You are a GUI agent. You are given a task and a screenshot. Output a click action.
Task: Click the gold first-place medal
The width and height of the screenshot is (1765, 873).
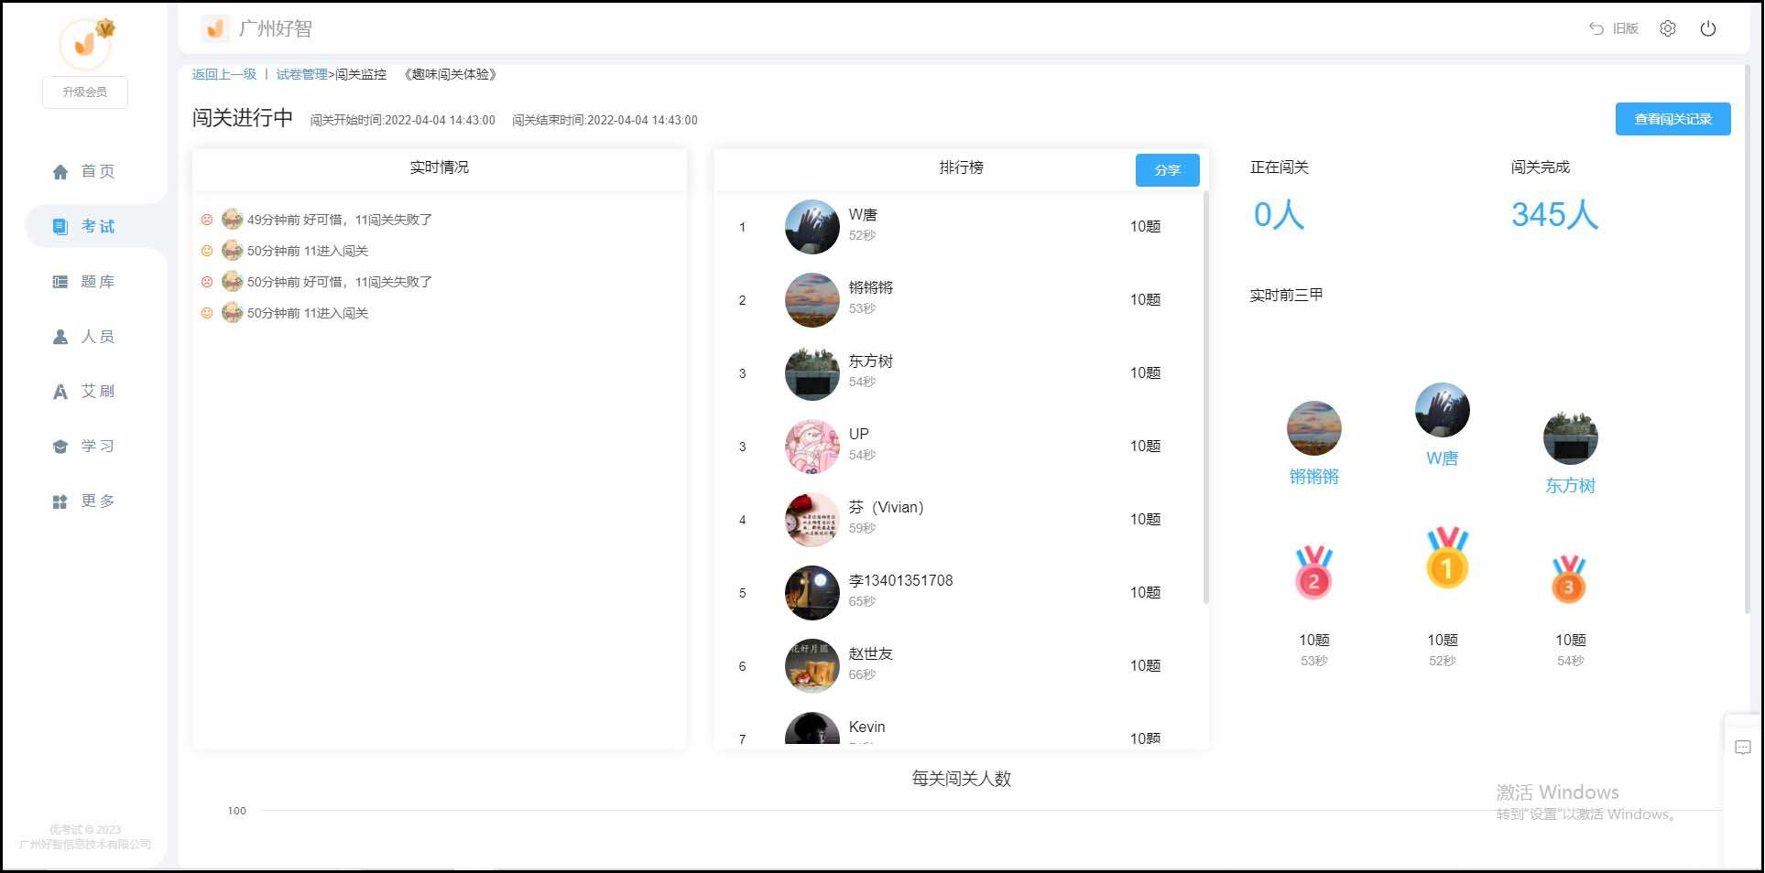click(x=1446, y=558)
